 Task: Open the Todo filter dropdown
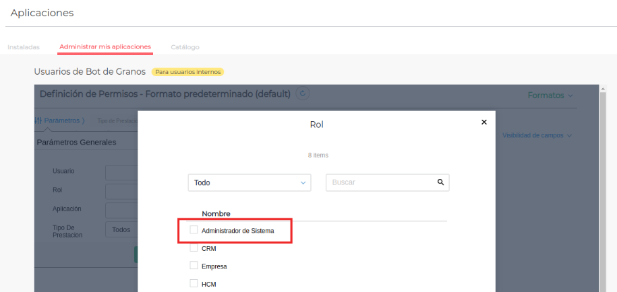(x=249, y=182)
